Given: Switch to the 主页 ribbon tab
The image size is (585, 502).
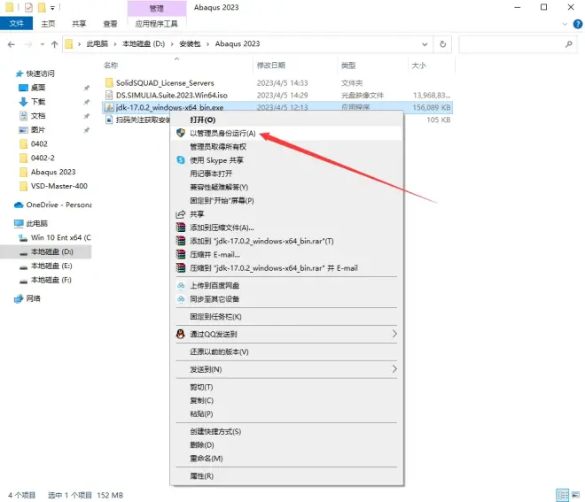Looking at the screenshot, I should 48,24.
